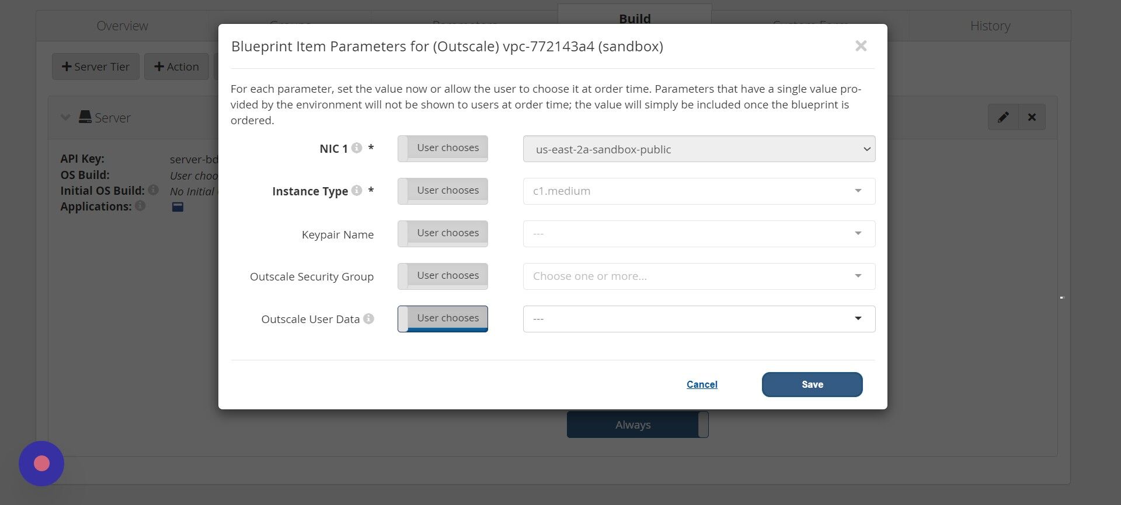The image size is (1121, 505).
Task: Click the Initial OS Build info icon
Action: 153,190
